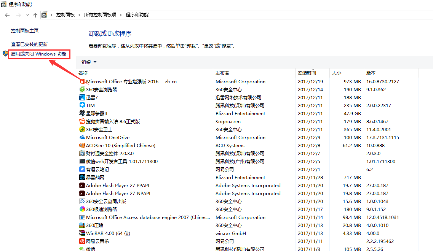
Task: Go to 控制面板主页 link
Action: (x=25, y=30)
